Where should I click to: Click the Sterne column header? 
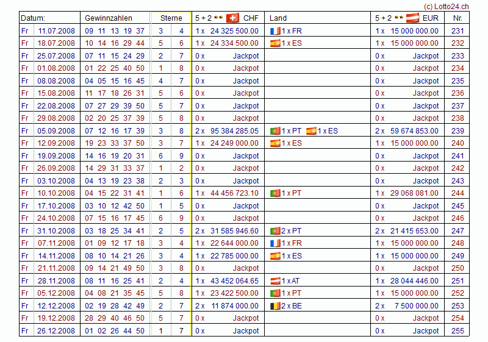click(171, 18)
